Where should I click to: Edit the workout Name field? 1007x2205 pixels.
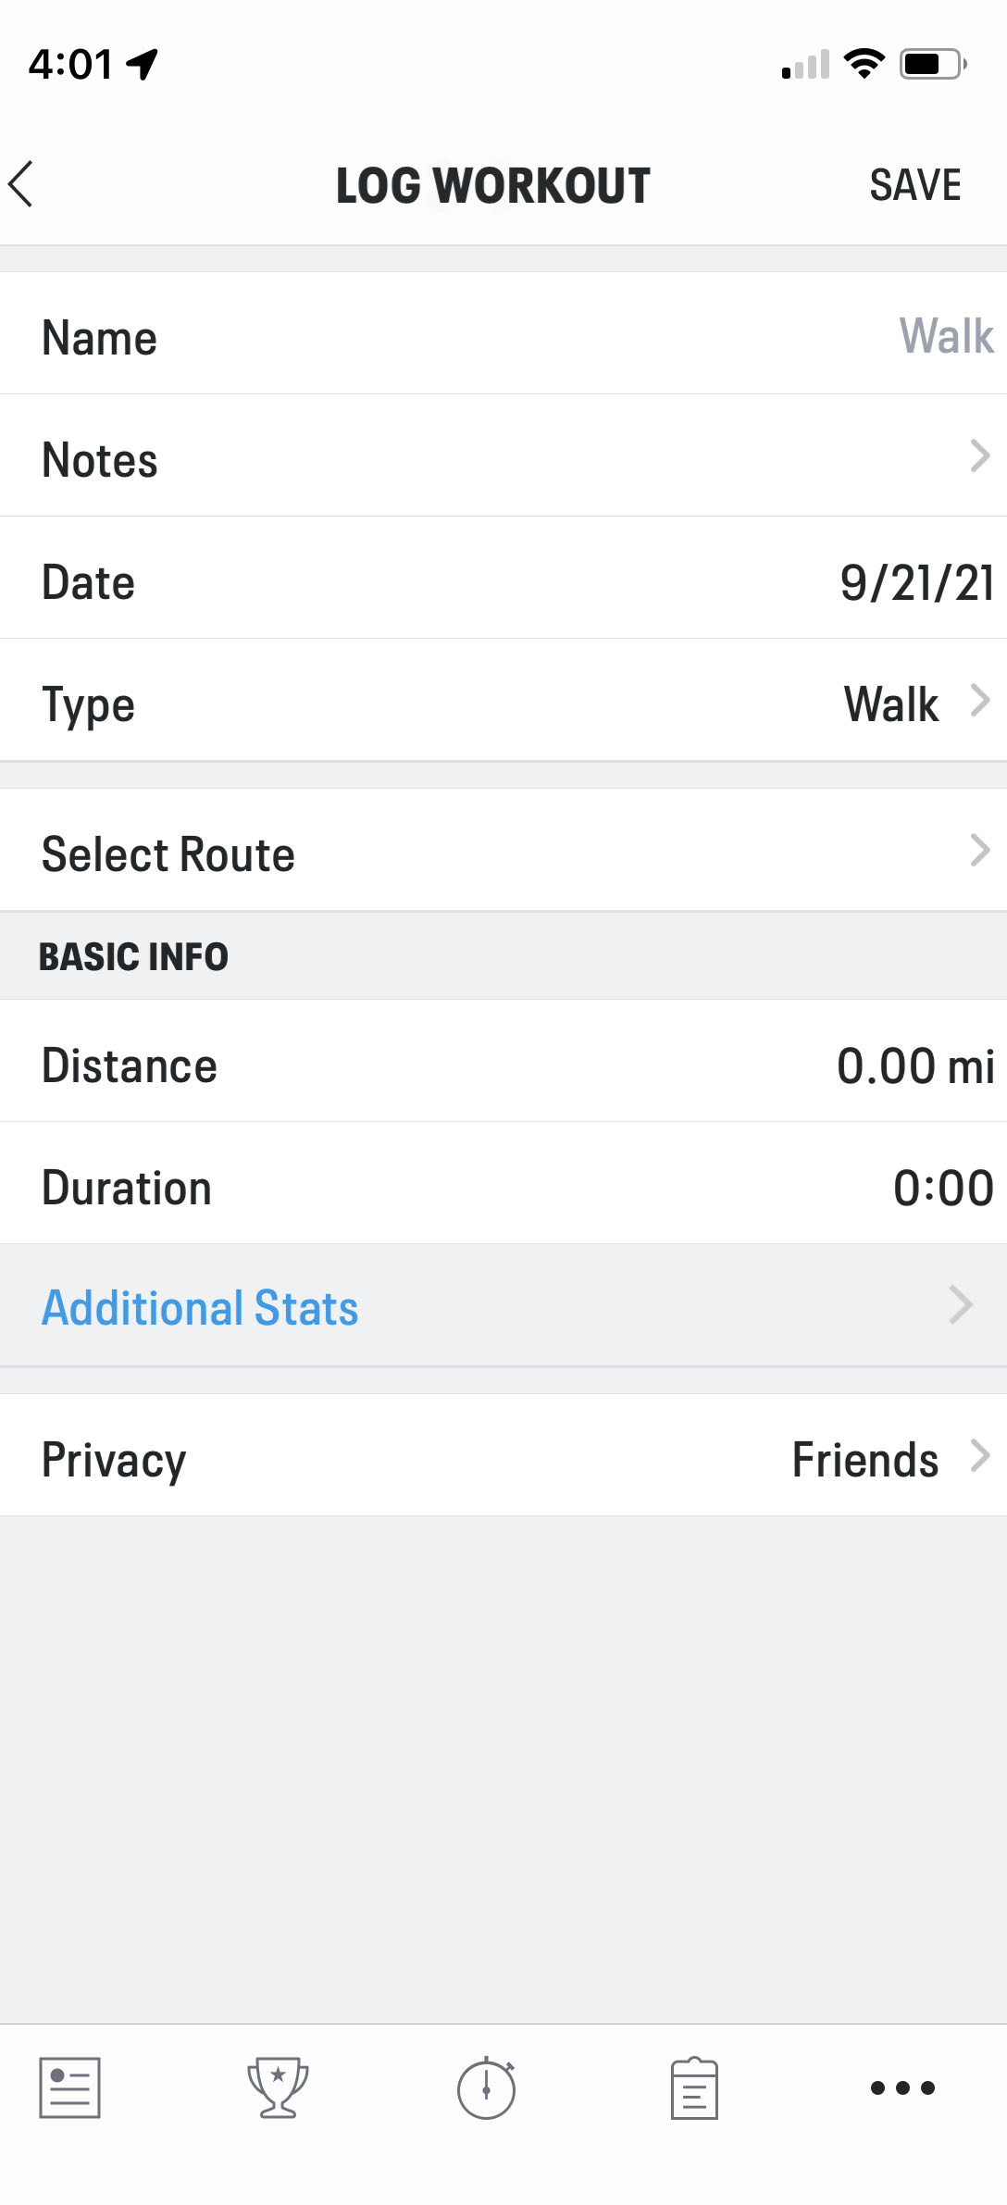(x=503, y=333)
